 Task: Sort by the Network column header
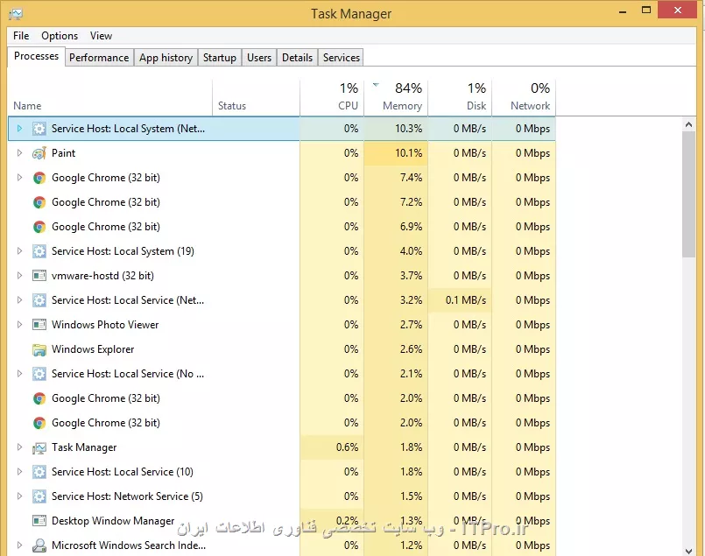pyautogui.click(x=524, y=97)
